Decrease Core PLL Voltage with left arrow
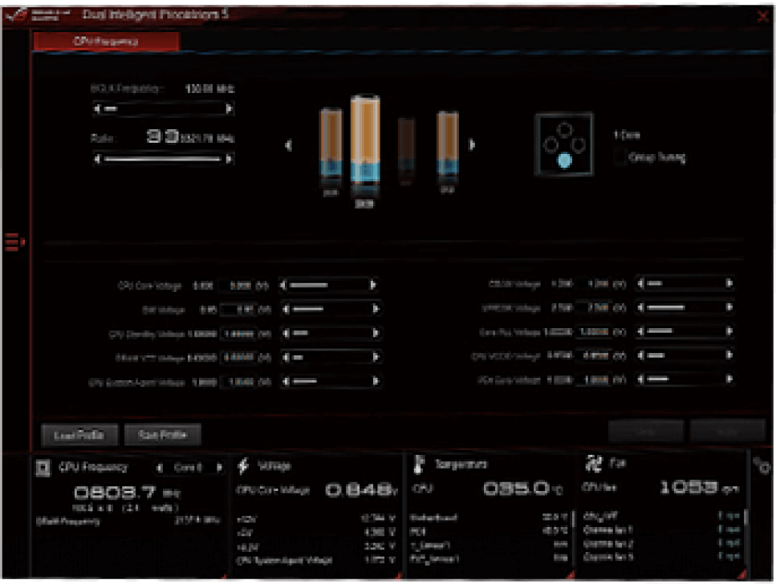Image resolution: width=776 pixels, height=584 pixels. pyautogui.click(x=641, y=331)
